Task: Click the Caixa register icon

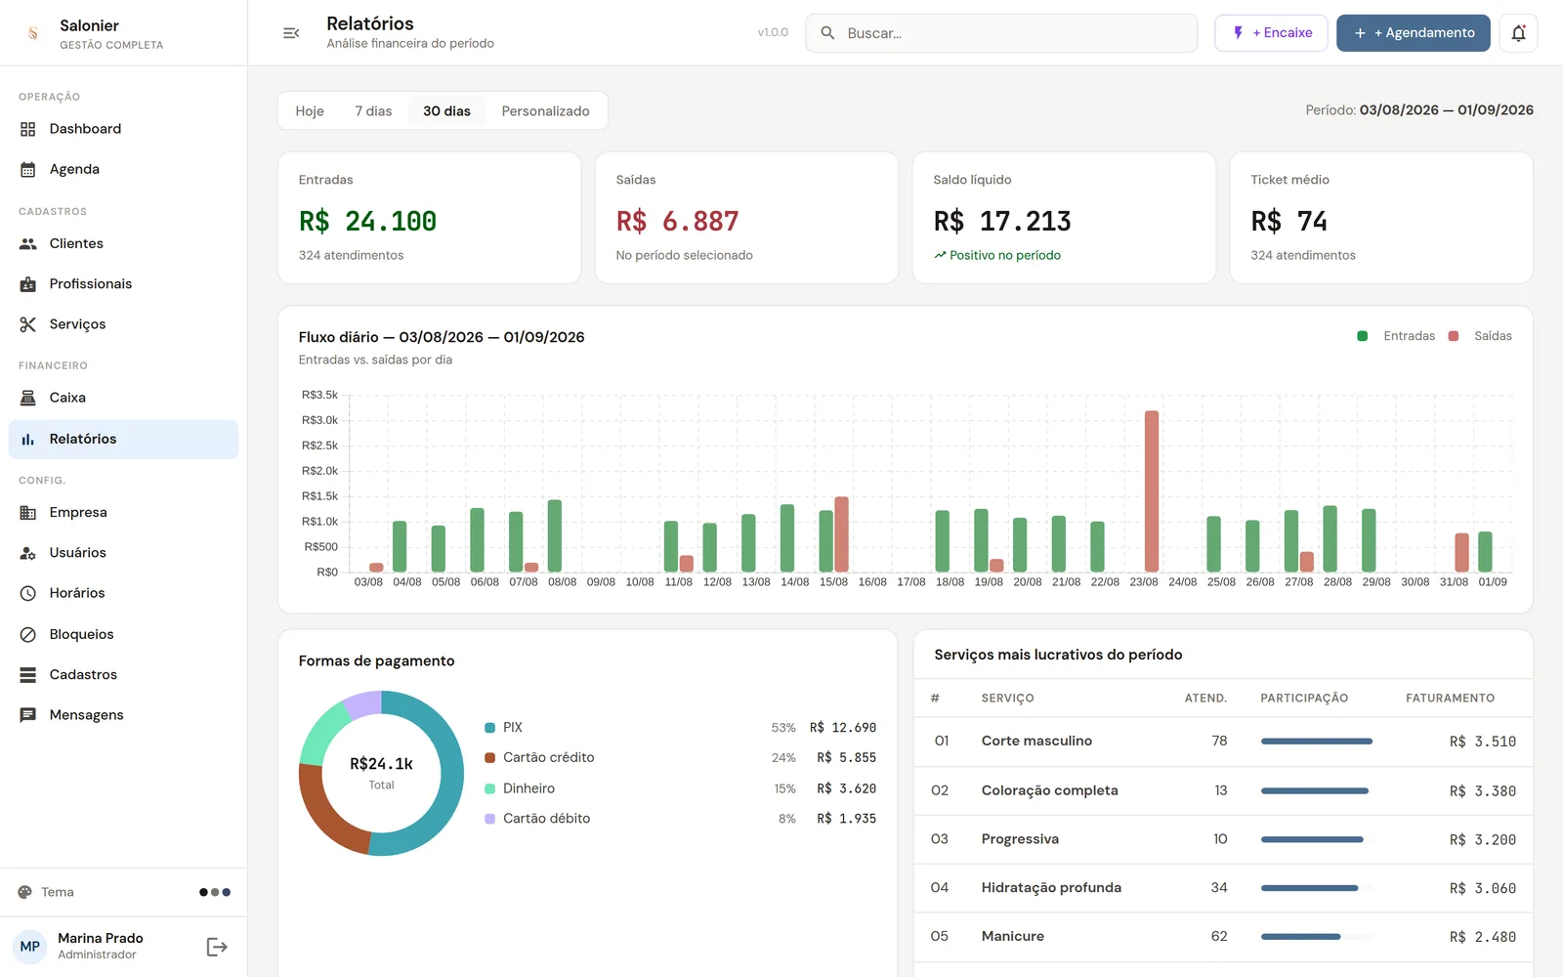Action: pyautogui.click(x=28, y=398)
